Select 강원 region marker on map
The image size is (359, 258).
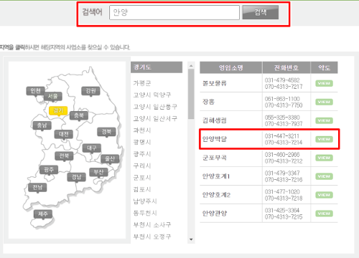[90, 91]
